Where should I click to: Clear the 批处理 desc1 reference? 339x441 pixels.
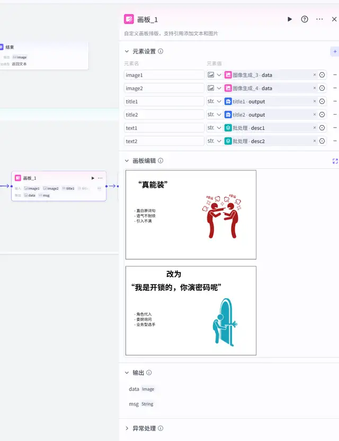[x=315, y=127]
